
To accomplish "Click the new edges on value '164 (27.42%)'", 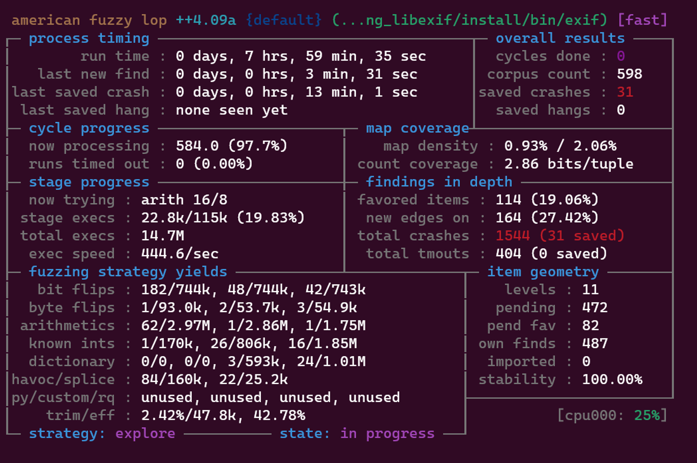I will tap(547, 218).
